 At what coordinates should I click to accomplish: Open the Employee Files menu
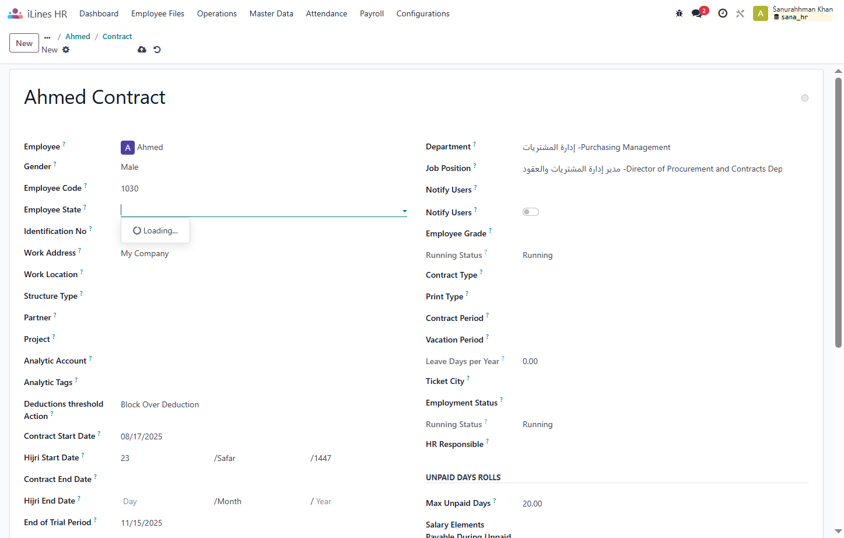[x=157, y=13]
